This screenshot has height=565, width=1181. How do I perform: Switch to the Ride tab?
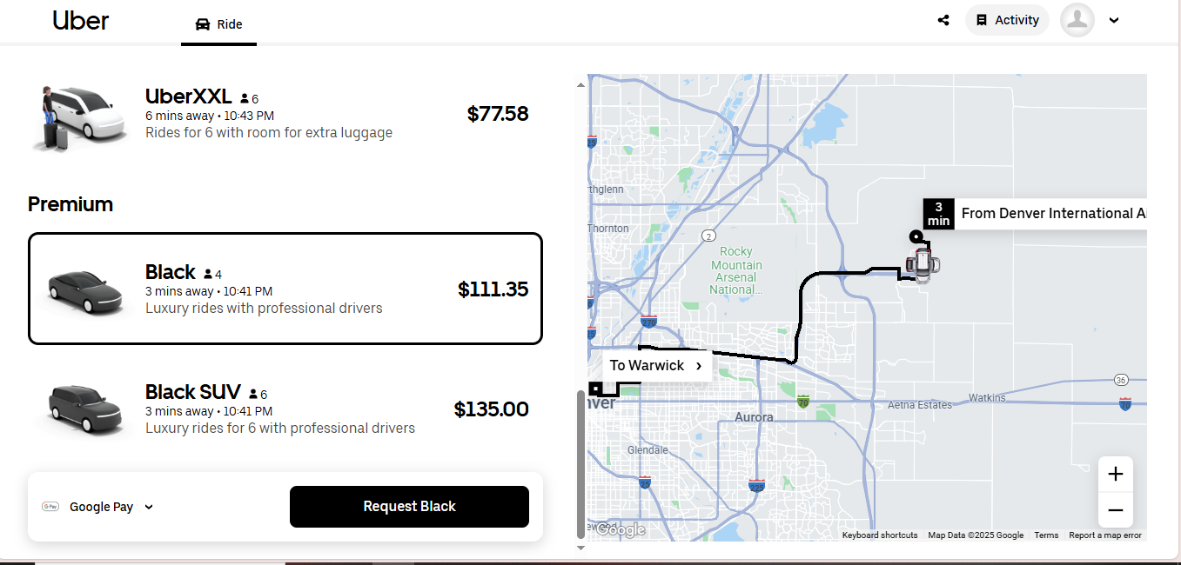click(x=219, y=24)
